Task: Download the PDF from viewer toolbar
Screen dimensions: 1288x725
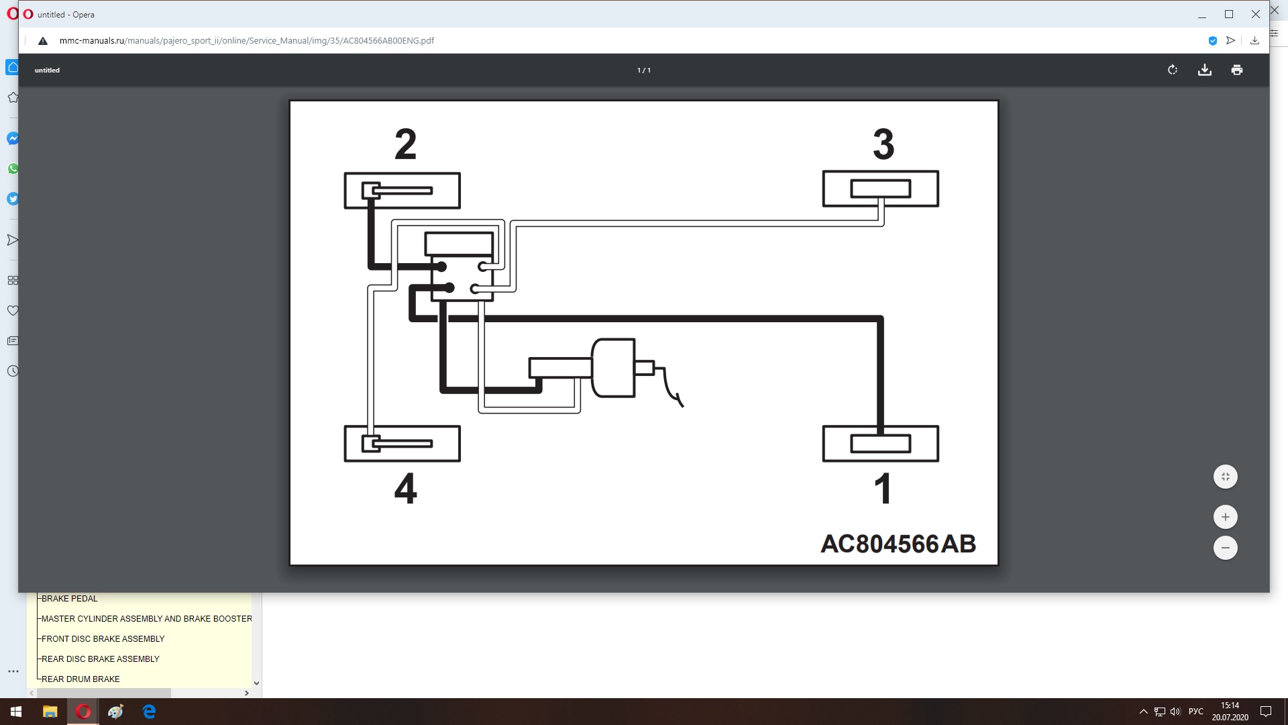Action: coord(1204,70)
